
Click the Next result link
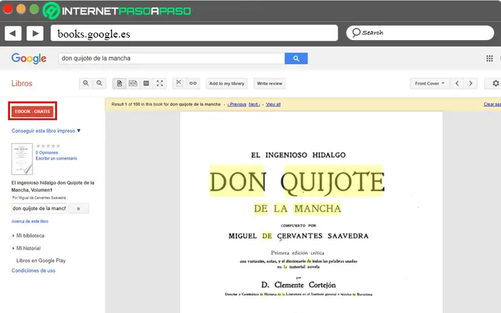click(x=254, y=105)
